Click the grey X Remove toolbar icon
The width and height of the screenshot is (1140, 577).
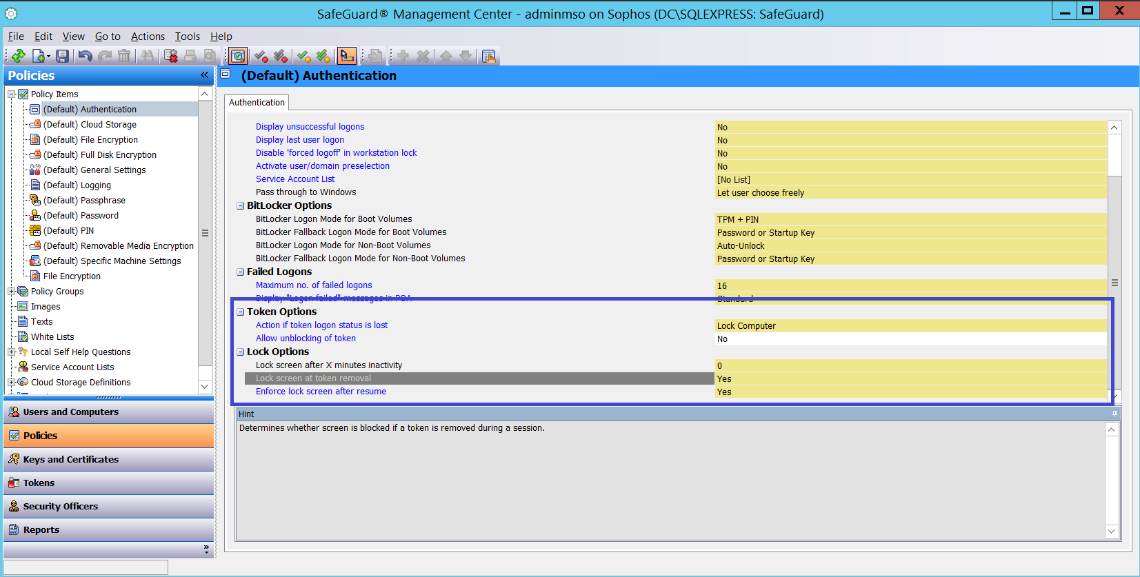[x=423, y=56]
